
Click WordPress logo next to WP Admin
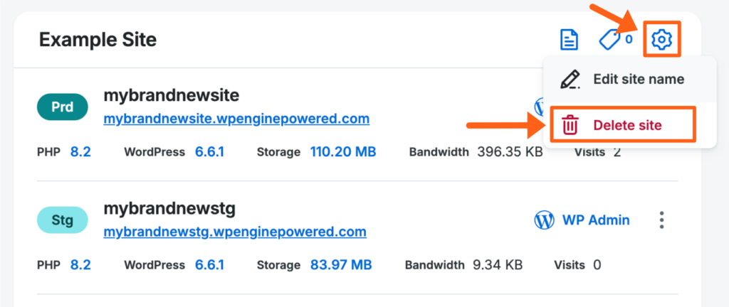(x=545, y=220)
